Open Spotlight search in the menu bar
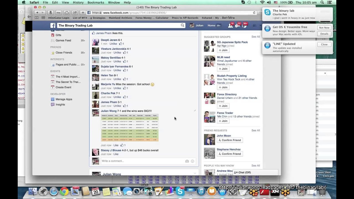 (322, 2)
